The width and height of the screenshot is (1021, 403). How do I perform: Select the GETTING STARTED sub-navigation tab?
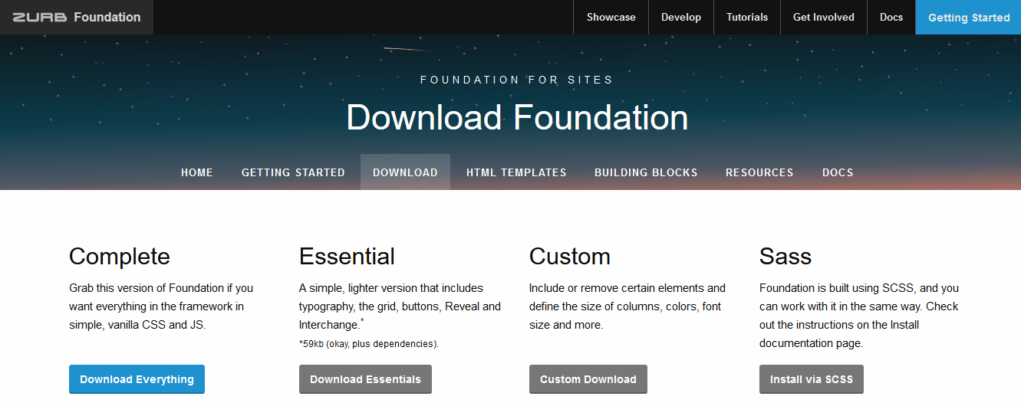click(293, 172)
